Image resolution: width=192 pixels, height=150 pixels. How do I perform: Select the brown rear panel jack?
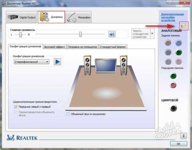tap(168, 43)
